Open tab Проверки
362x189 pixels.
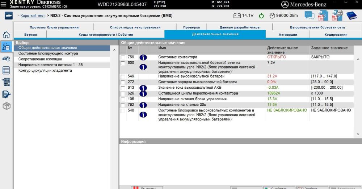pyautogui.click(x=191, y=27)
